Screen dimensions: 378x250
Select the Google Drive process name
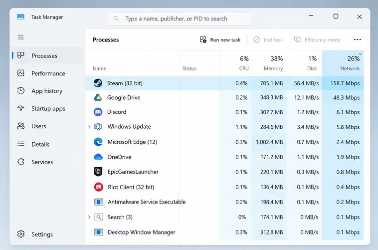[x=124, y=97]
